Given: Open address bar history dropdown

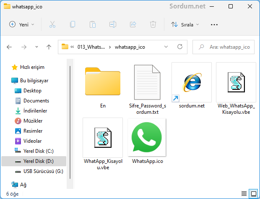Looking at the screenshot, I should coord(166,47).
